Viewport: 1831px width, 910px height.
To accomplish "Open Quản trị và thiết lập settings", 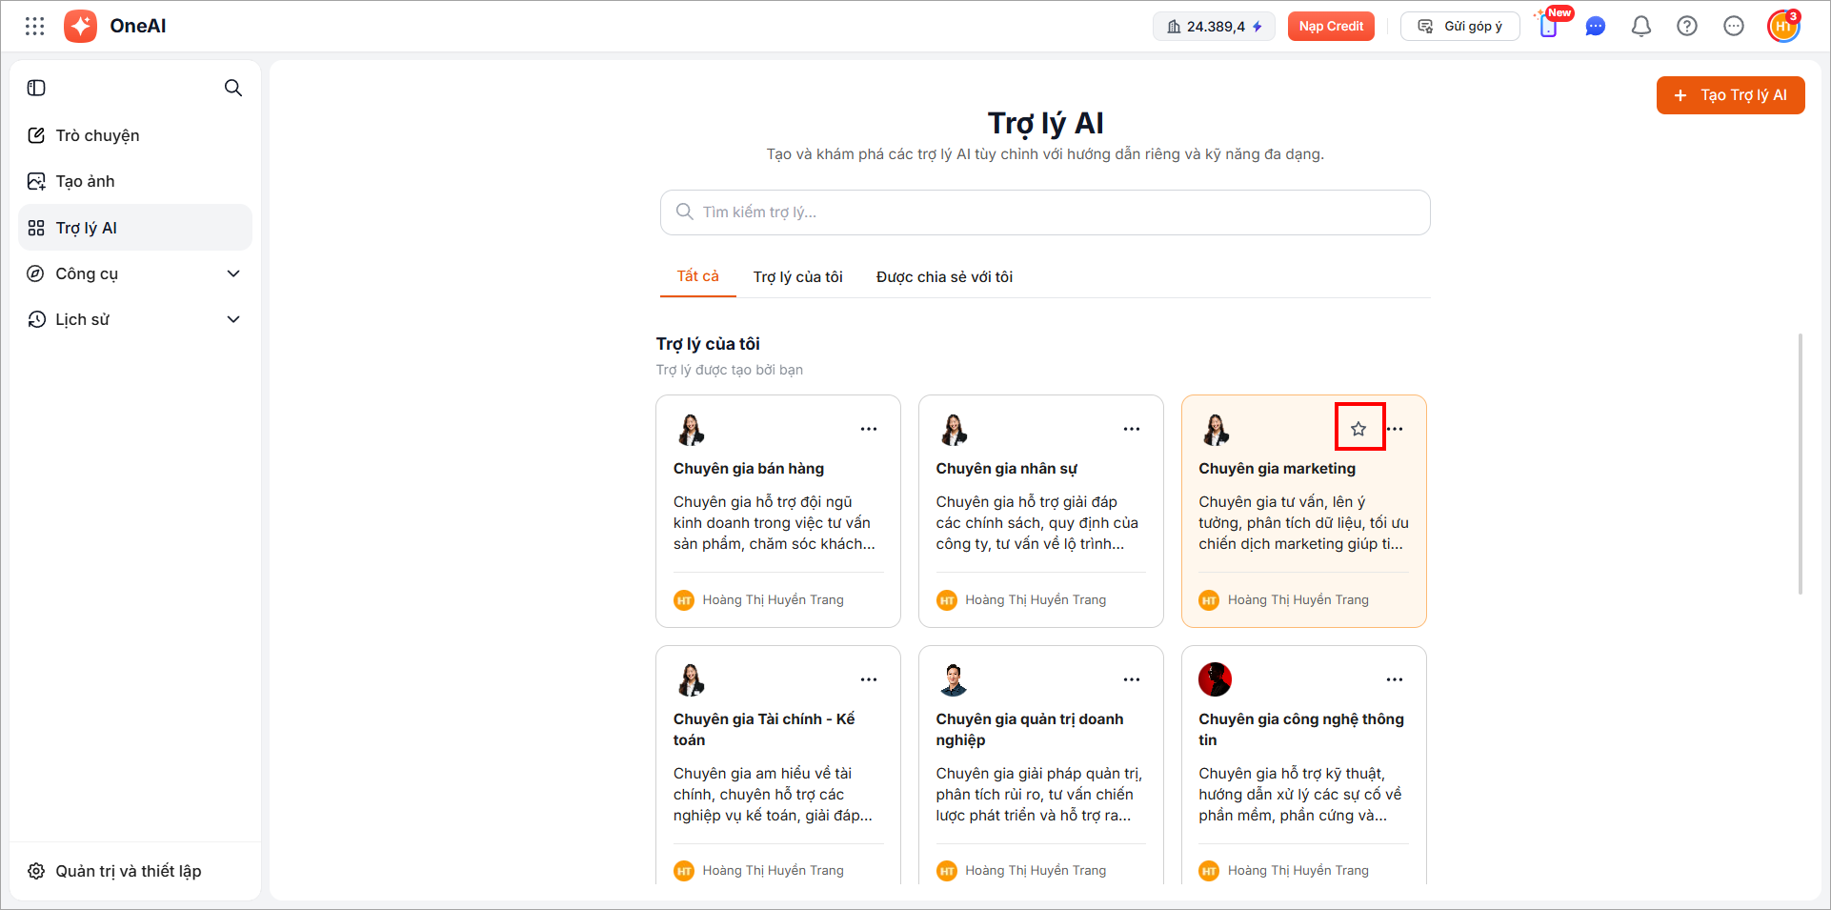I will coord(135,871).
